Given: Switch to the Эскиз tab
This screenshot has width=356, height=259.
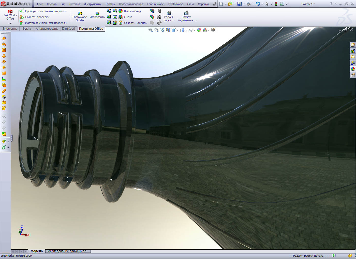Looking at the screenshot, I should coord(27,29).
